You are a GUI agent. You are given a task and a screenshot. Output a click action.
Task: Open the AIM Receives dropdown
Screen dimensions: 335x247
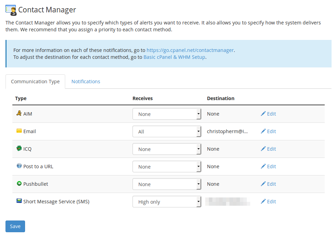166,114
